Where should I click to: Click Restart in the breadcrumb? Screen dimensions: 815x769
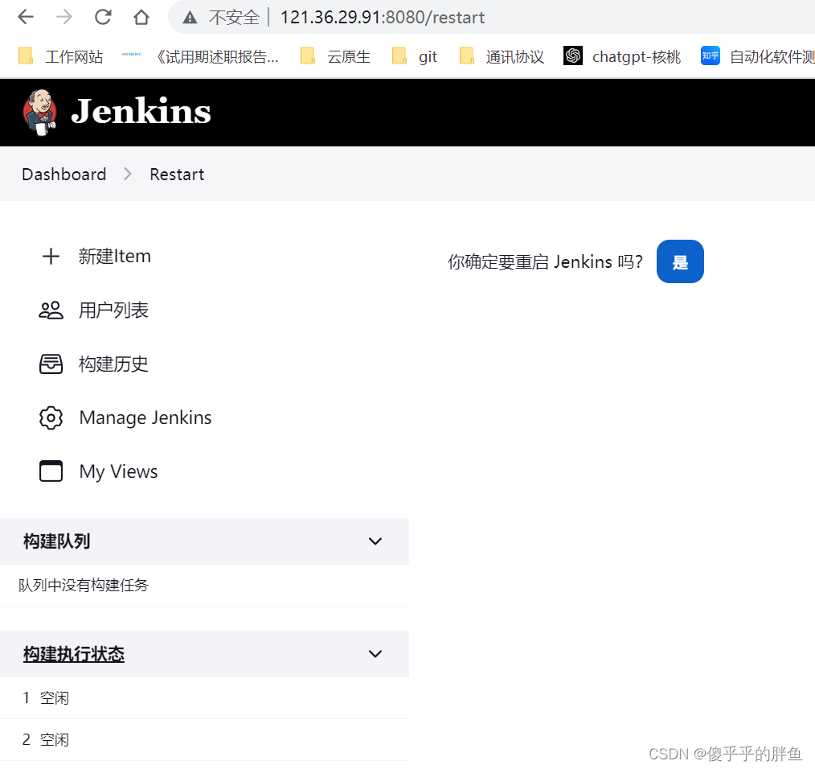click(177, 175)
